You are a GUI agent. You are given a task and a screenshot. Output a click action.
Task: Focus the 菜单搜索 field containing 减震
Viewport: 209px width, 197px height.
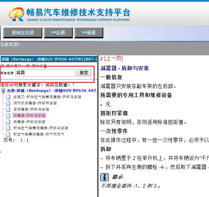45,73
